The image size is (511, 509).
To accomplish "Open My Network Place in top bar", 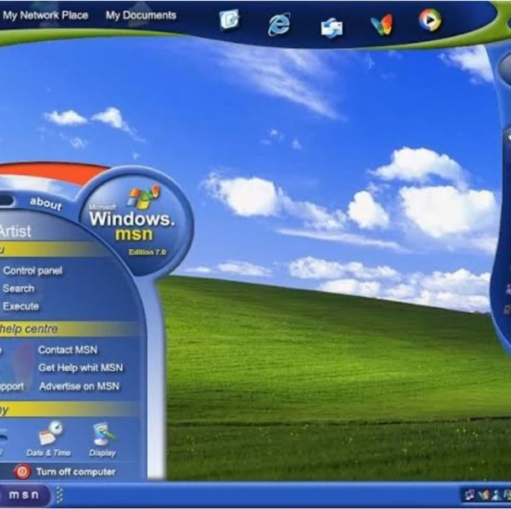I will [45, 15].
